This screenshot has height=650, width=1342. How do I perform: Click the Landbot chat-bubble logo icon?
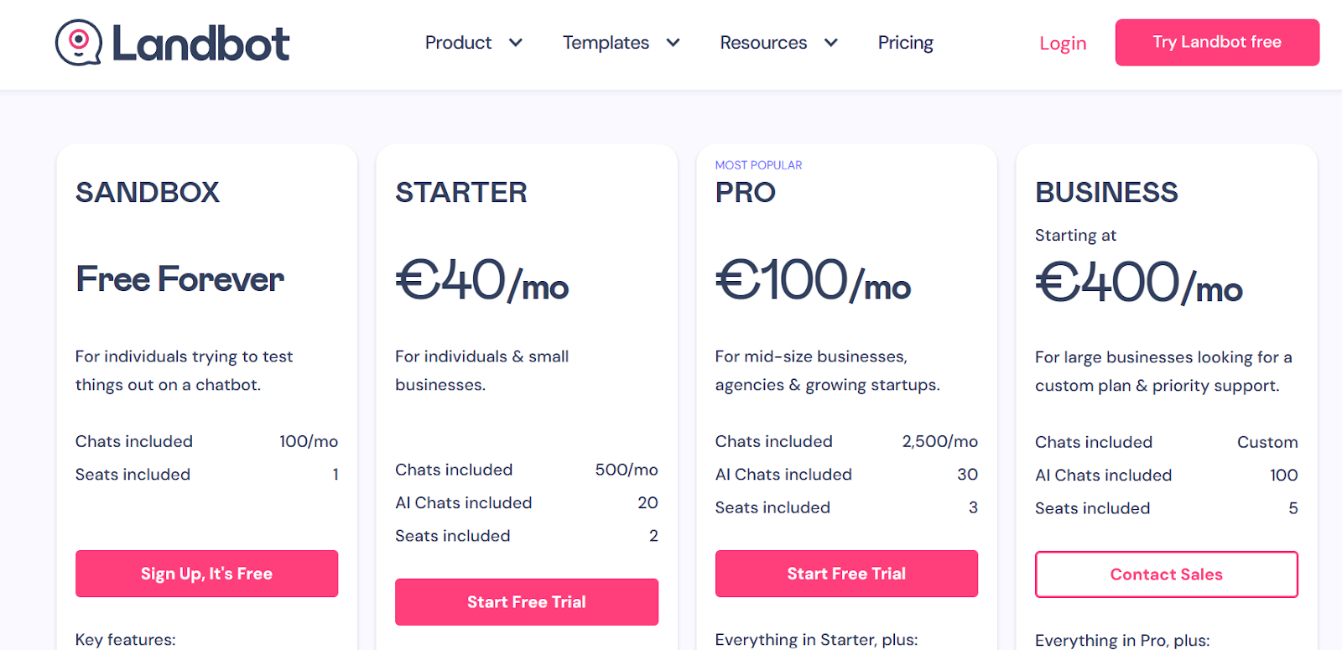click(78, 42)
